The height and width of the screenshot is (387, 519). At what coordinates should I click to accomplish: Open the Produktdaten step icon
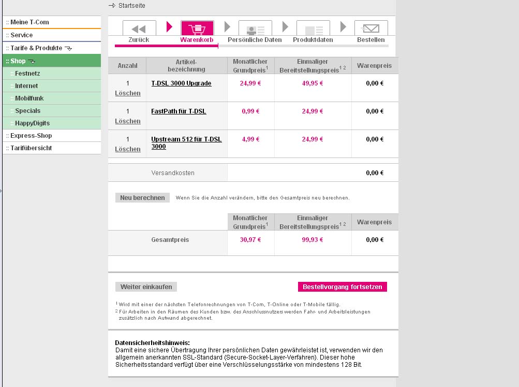[x=313, y=28]
